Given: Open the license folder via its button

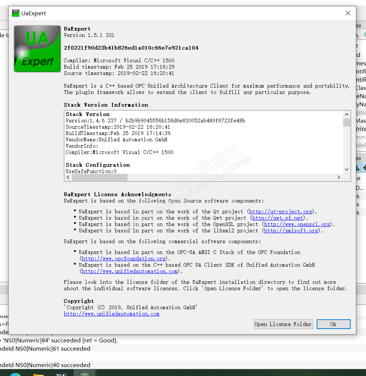Looking at the screenshot, I should tap(283, 324).
